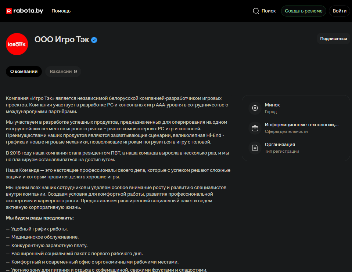Screen dimensions: 352x272
Task: Click the Создать резюме button
Action: coord(303,11)
